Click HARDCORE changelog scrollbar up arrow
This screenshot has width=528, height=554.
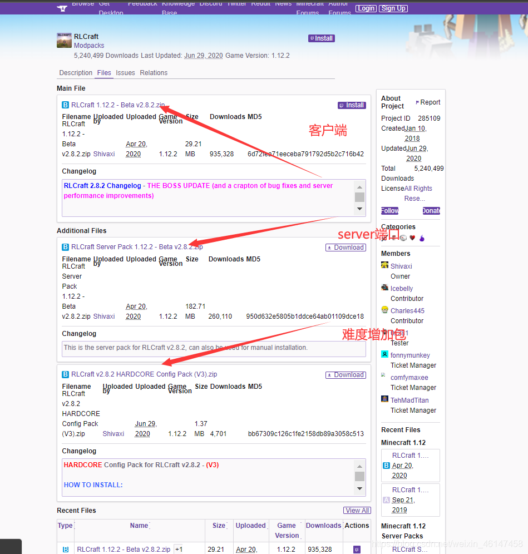pyautogui.click(x=359, y=466)
